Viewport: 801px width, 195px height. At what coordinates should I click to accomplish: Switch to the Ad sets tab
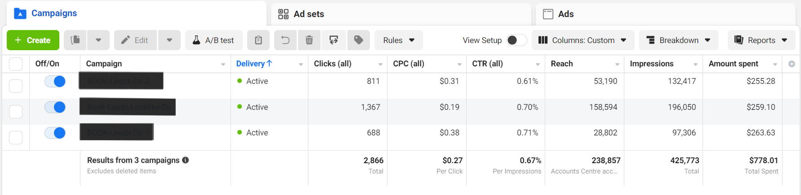point(308,14)
